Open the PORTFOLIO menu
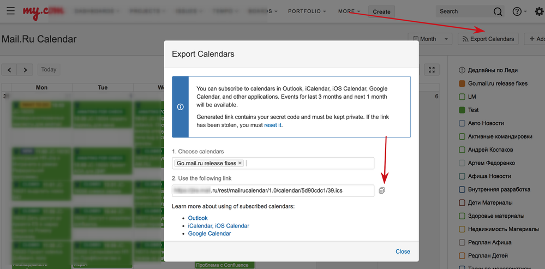This screenshot has width=545, height=269. [x=307, y=11]
